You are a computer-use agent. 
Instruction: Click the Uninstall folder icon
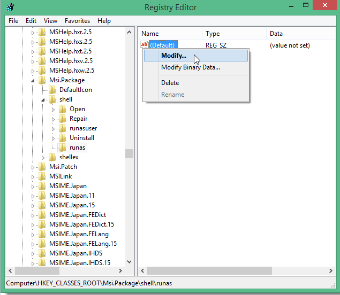62,138
